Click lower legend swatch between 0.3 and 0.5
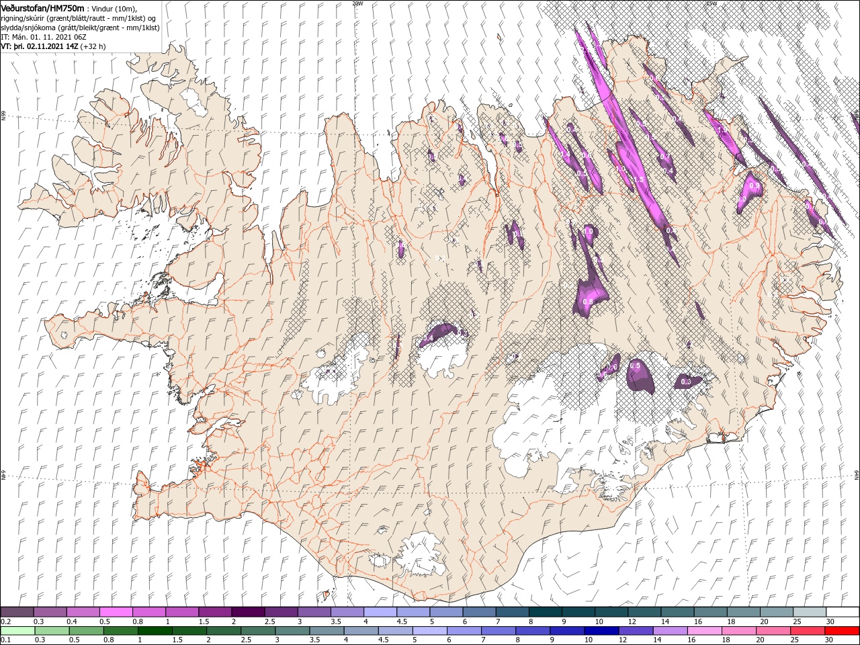This screenshot has height=645, width=860. coord(50,631)
